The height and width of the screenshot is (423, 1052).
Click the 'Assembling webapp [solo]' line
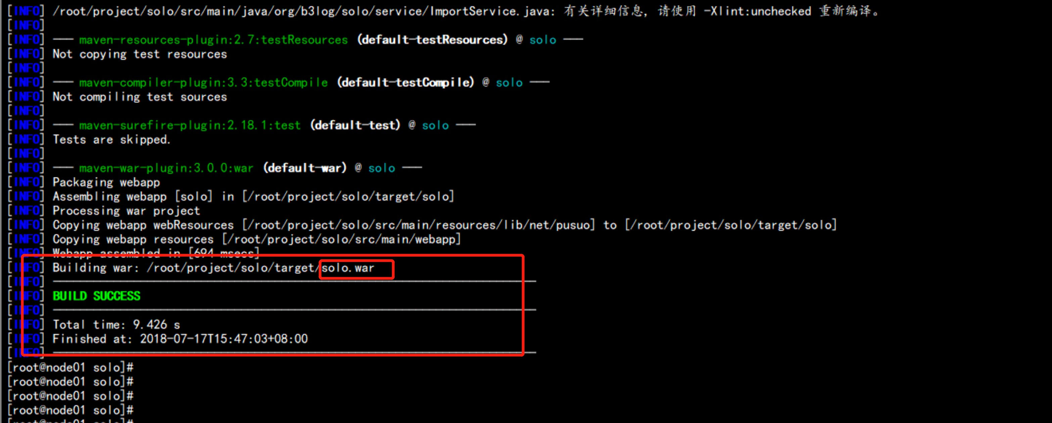(x=253, y=196)
